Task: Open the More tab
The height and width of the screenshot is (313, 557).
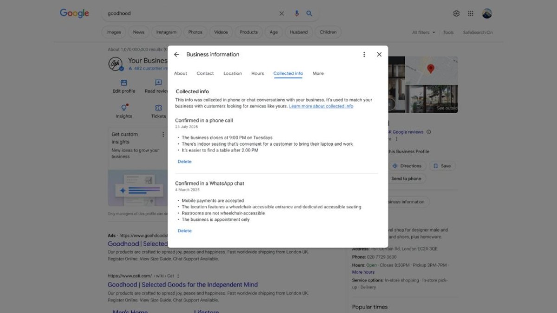Action: coord(318,73)
